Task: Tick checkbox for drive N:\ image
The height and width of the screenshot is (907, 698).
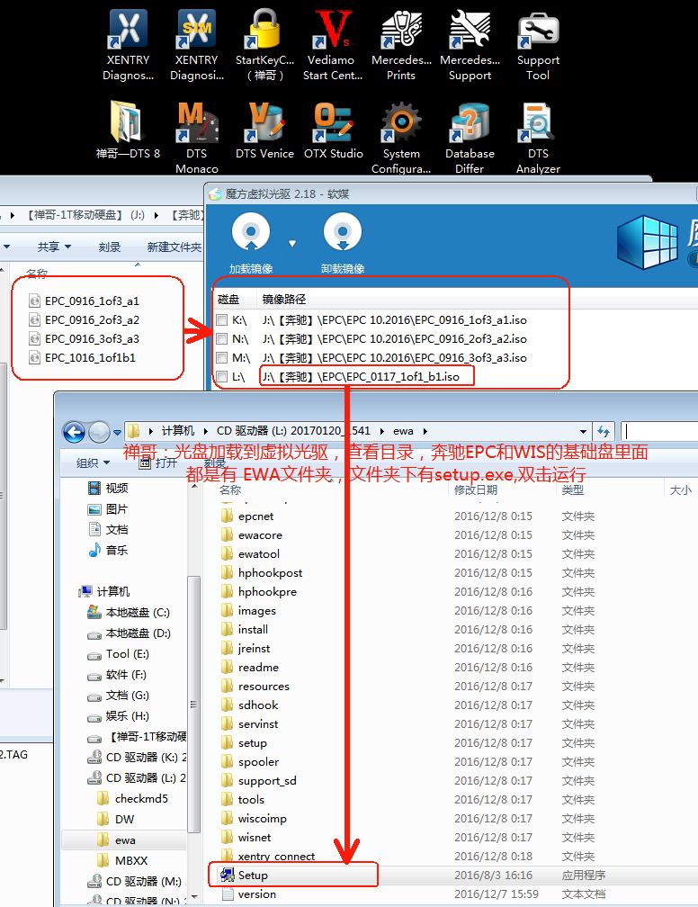Action: point(222,339)
